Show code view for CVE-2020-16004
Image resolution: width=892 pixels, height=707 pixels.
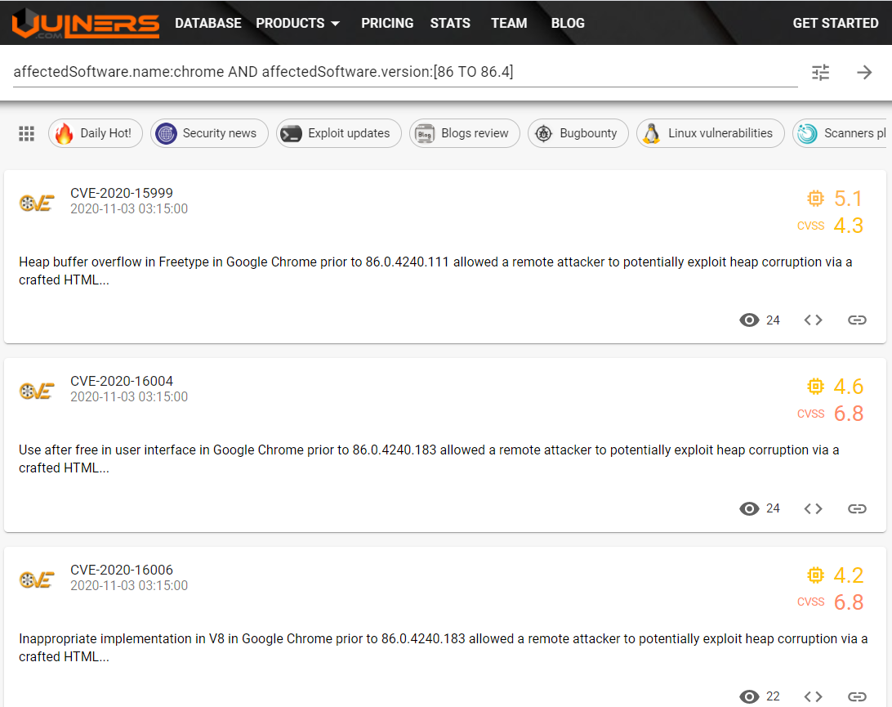813,508
